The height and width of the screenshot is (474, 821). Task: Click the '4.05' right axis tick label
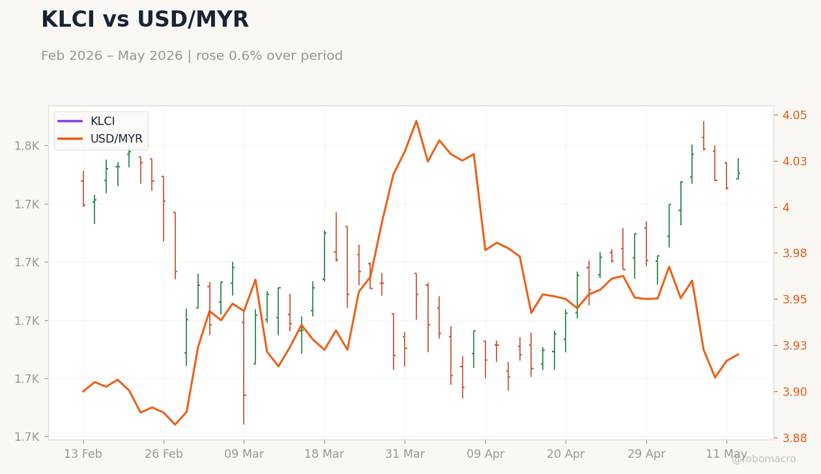click(x=795, y=115)
